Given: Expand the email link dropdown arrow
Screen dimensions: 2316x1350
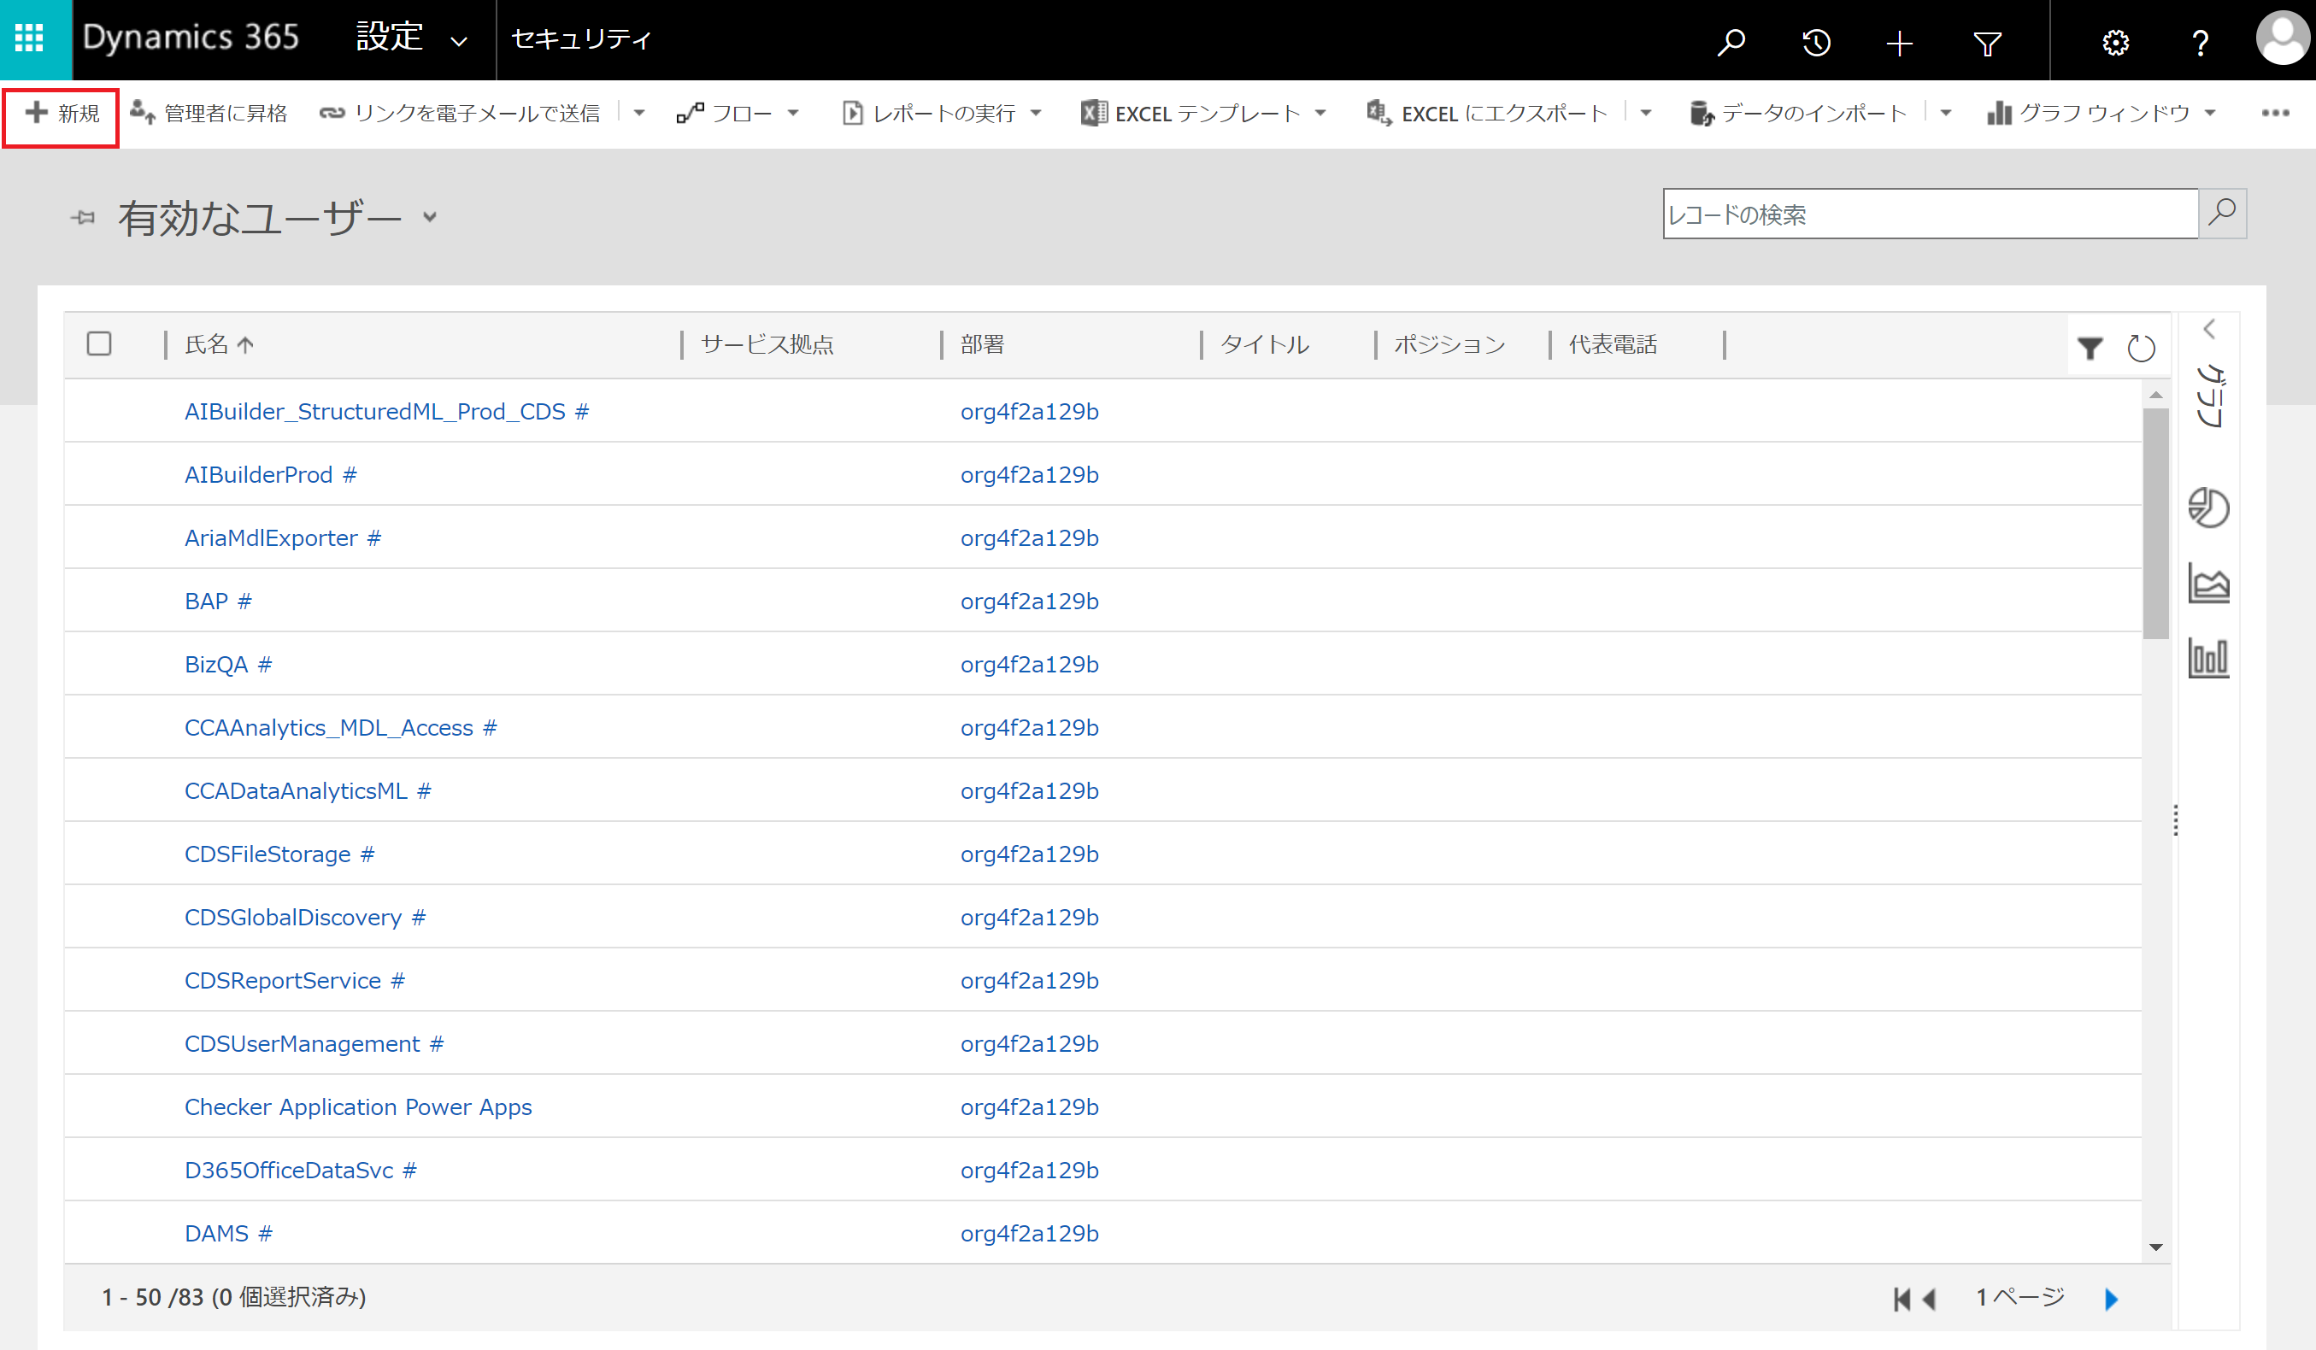Looking at the screenshot, I should coord(639,113).
